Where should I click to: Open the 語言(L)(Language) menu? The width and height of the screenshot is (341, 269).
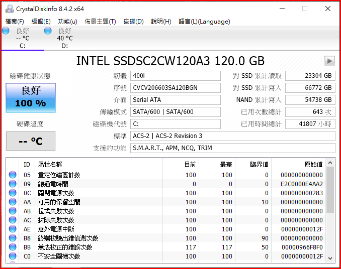coord(204,22)
